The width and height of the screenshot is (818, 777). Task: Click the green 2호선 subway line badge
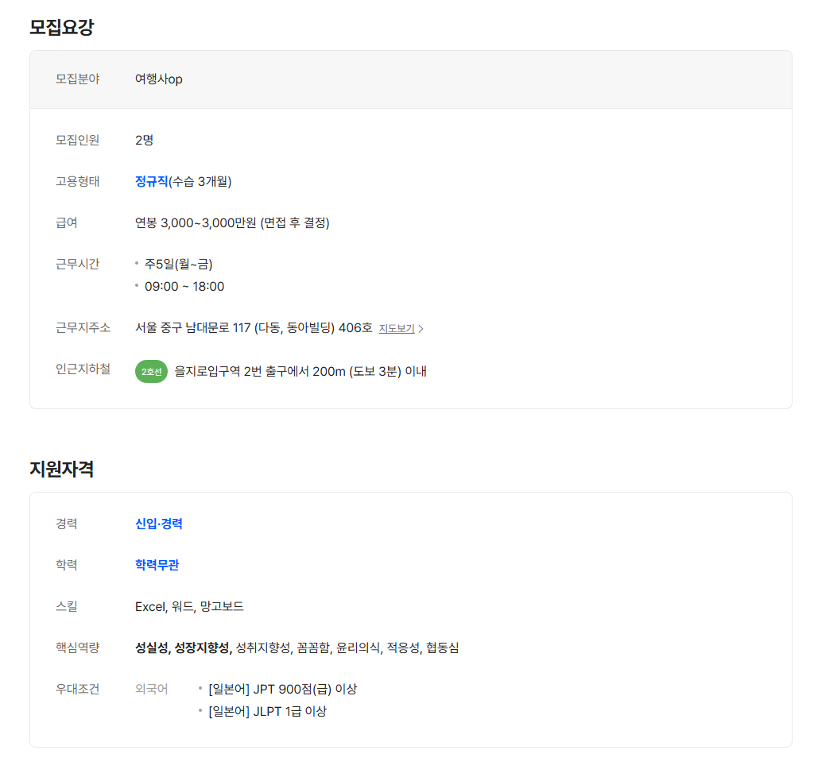point(151,371)
